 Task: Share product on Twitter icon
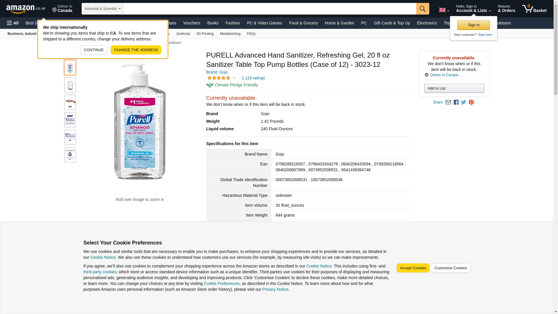(x=464, y=102)
